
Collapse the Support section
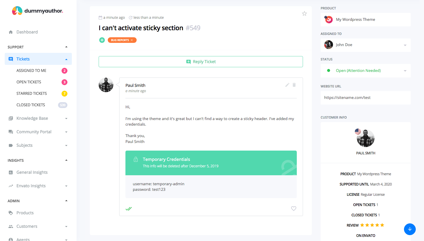point(66,47)
